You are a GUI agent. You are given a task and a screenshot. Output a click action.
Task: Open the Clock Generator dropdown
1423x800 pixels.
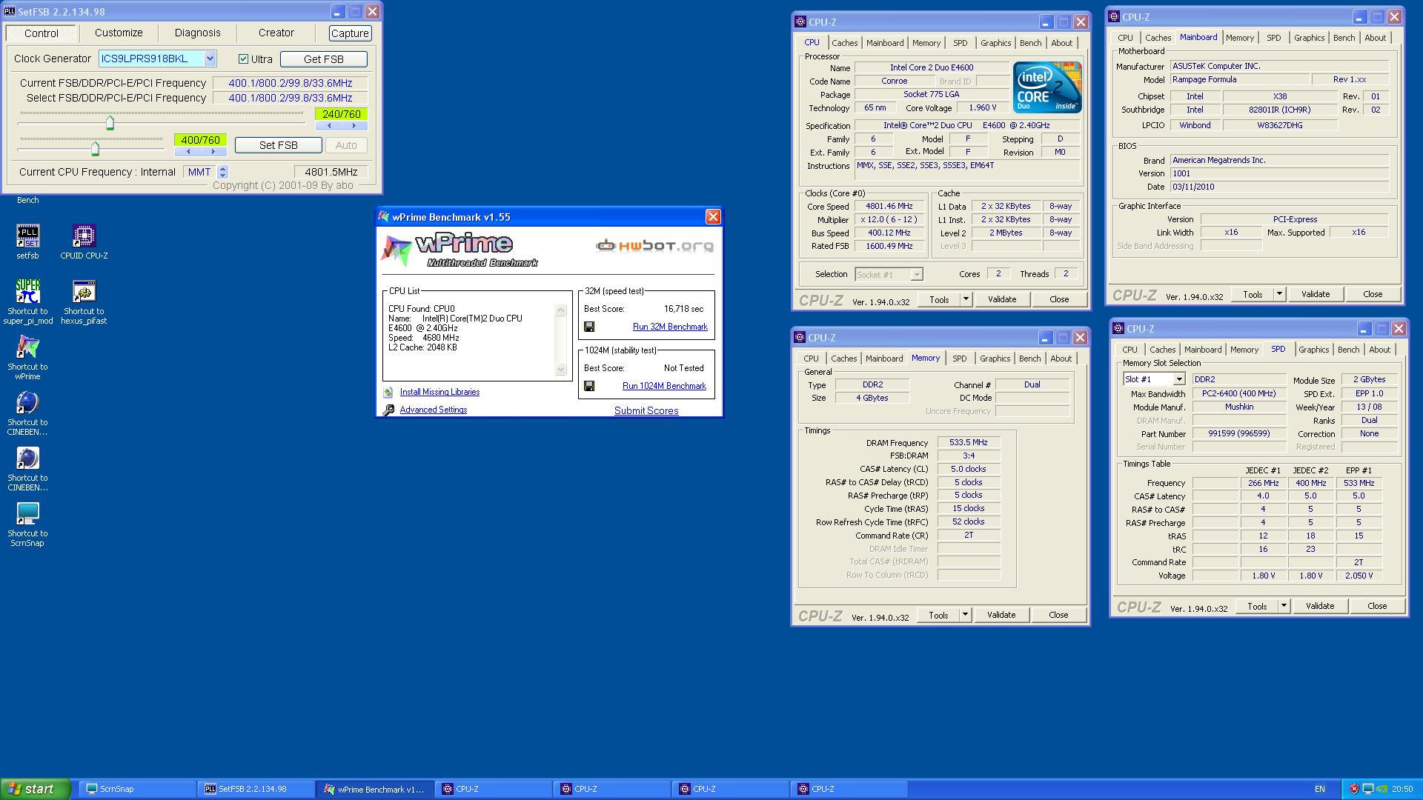210,59
